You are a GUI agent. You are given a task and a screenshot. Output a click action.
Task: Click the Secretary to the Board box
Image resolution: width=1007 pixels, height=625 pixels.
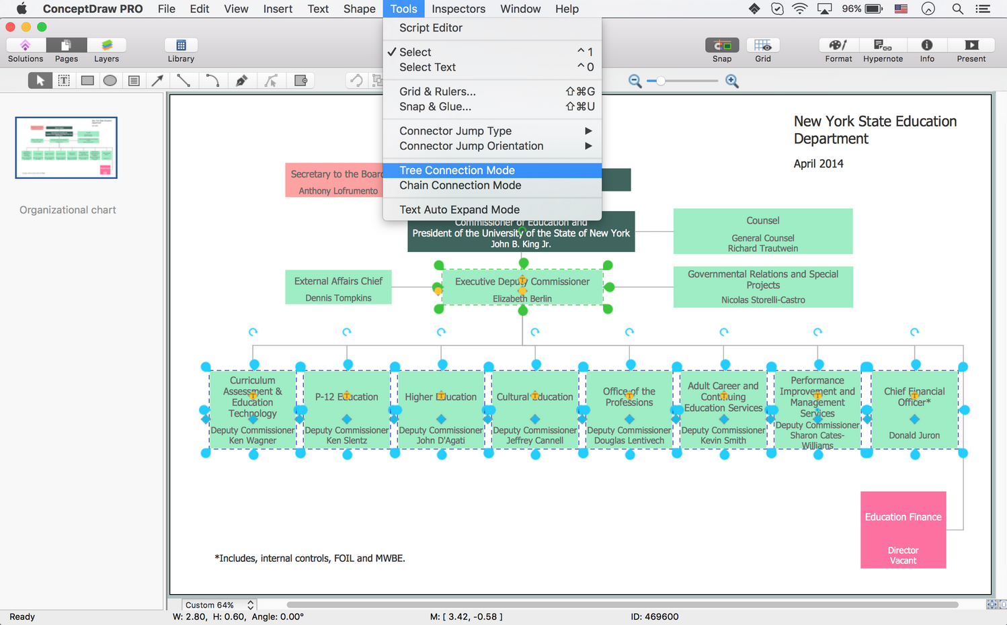335,180
